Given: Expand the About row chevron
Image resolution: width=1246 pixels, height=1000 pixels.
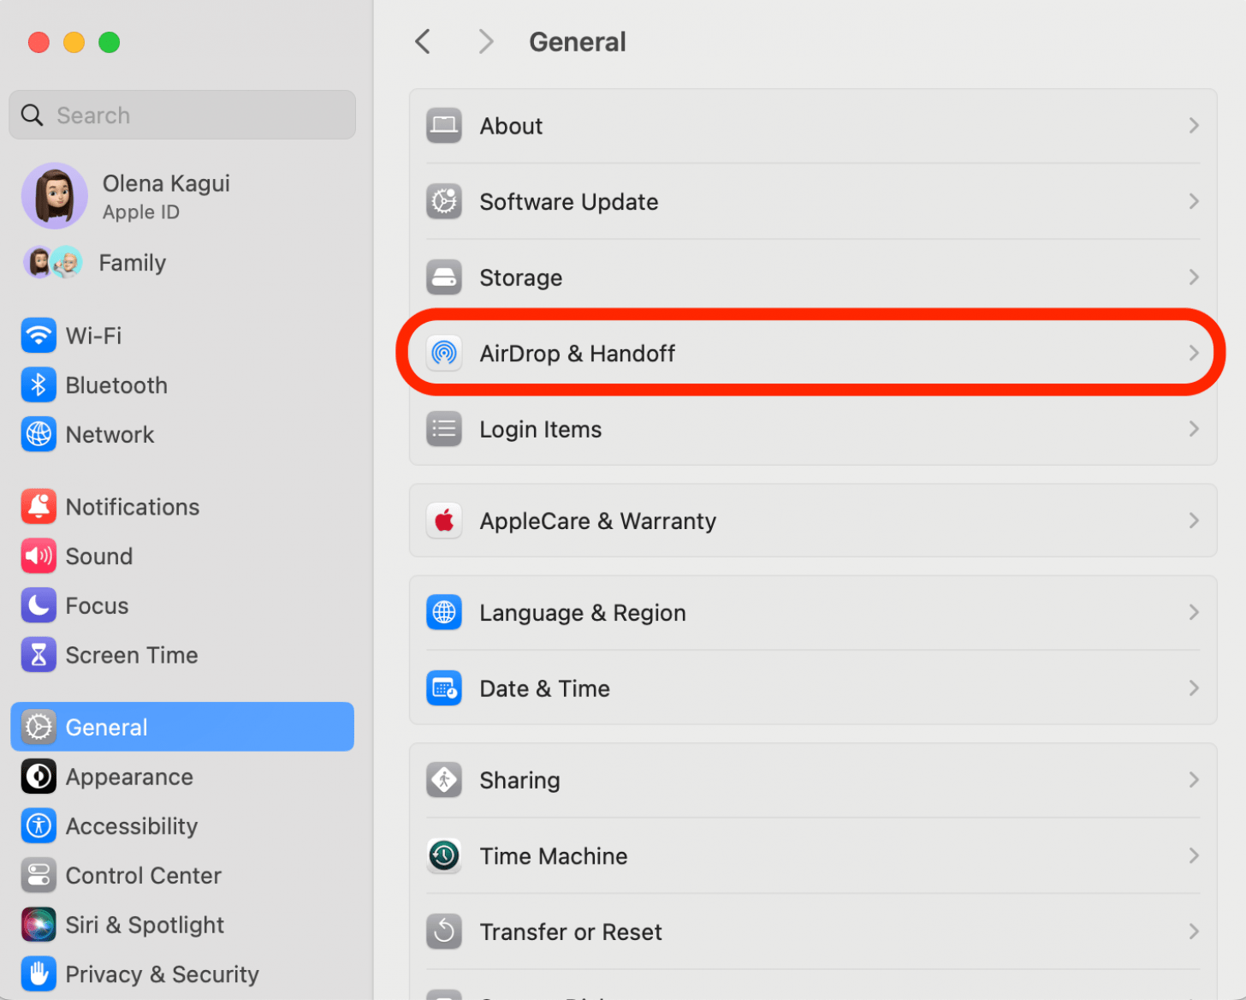Looking at the screenshot, I should click(x=1194, y=126).
